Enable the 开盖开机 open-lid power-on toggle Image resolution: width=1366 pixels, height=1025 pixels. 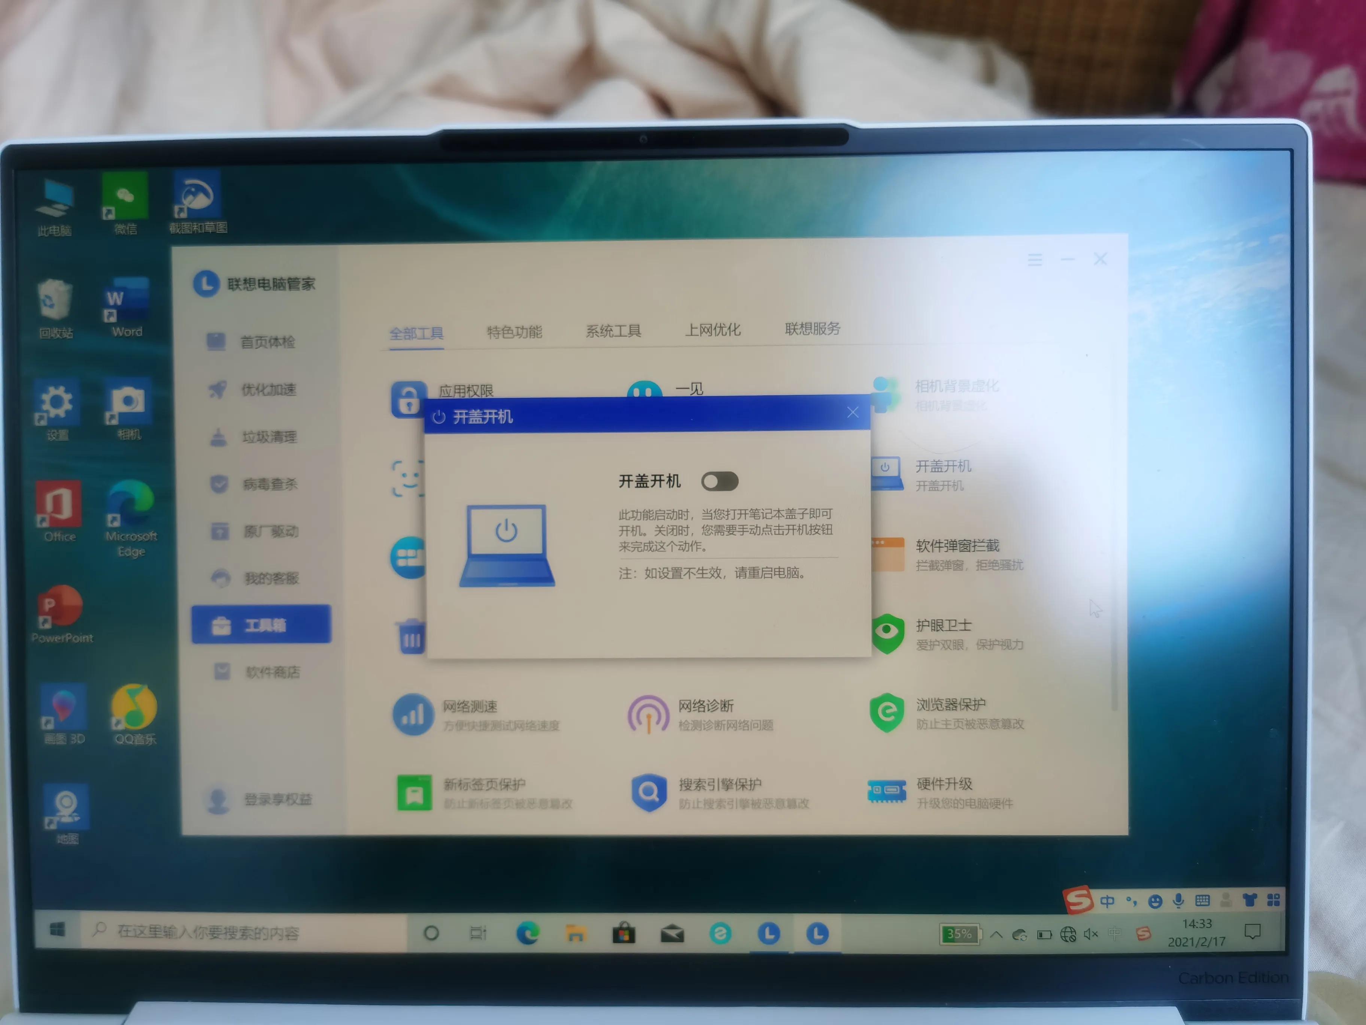click(720, 481)
